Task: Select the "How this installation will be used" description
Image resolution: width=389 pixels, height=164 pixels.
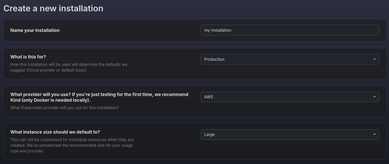Action: (69, 67)
